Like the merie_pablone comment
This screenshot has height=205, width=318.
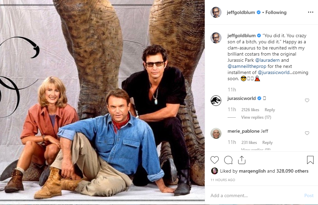pos(307,133)
